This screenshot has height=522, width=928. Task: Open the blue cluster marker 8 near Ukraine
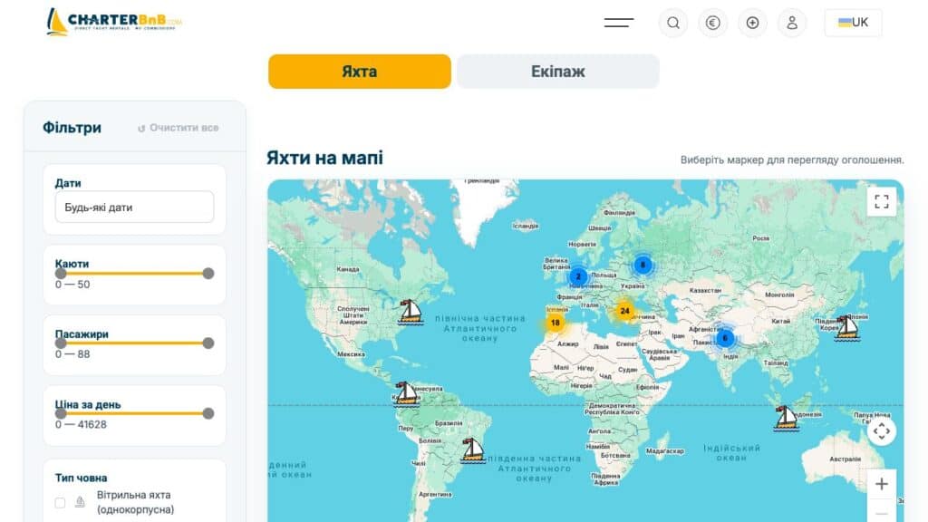point(643,265)
